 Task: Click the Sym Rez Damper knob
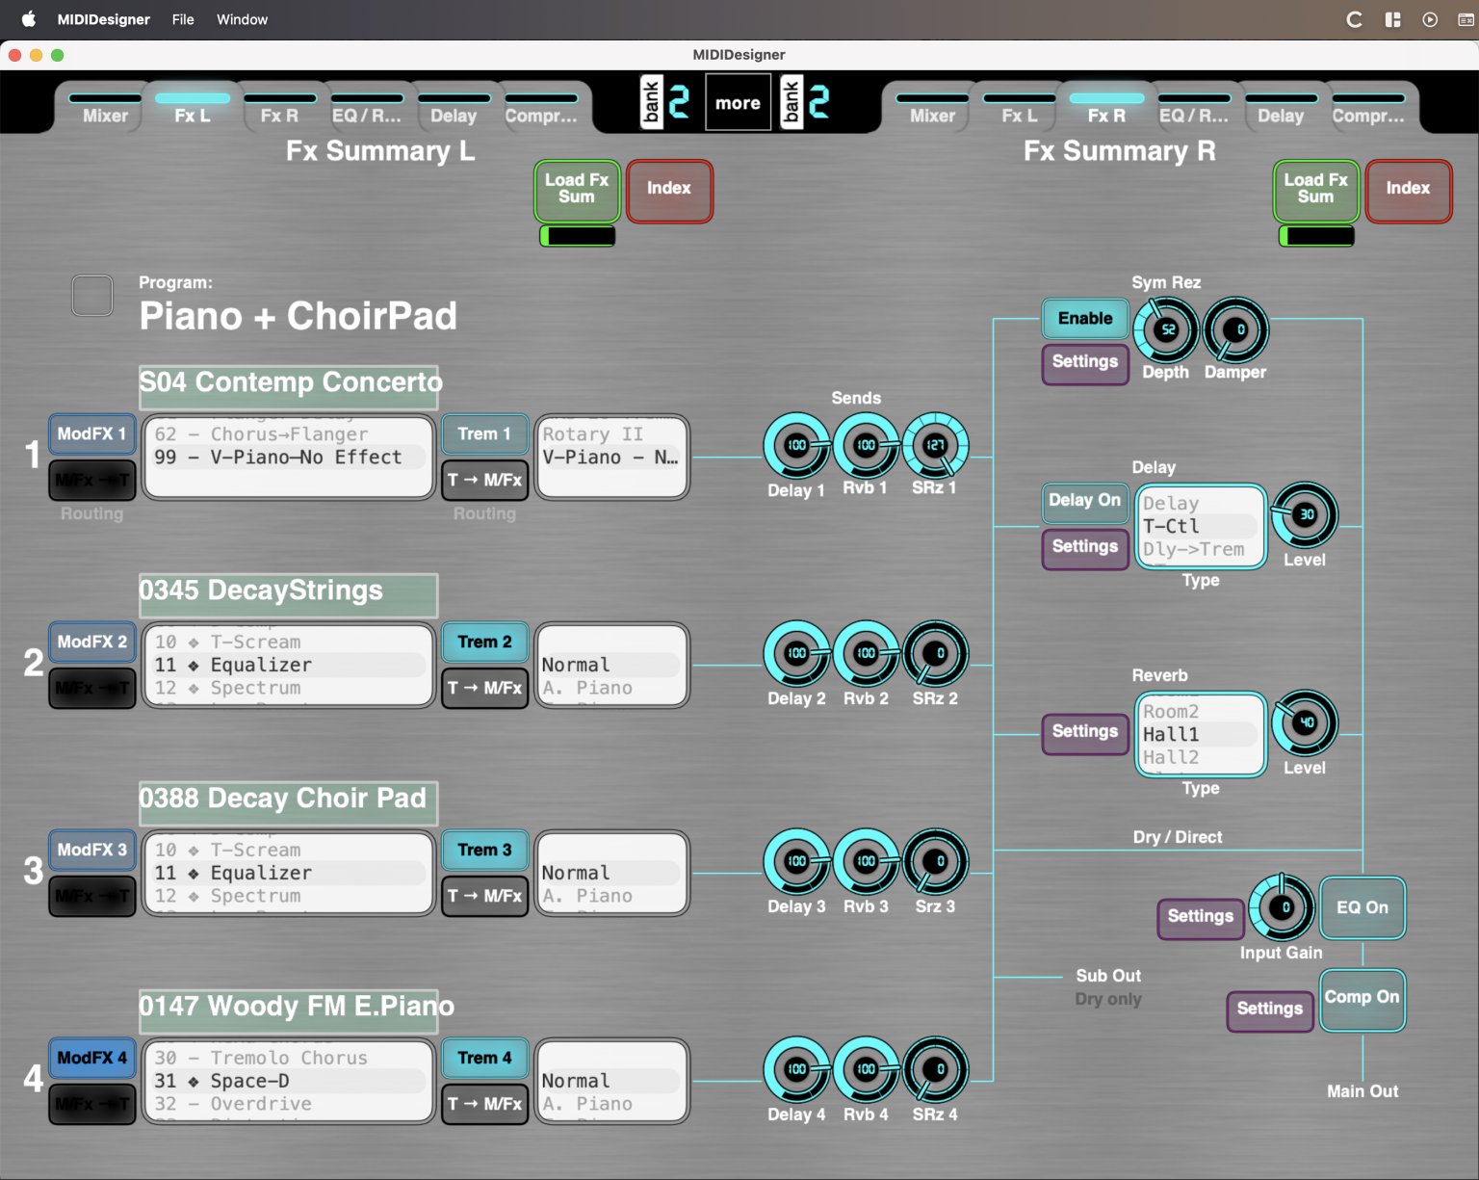(x=1235, y=330)
